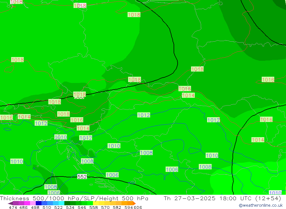This screenshot has height=209, width=286.
Task: Click the legend value 570
Action: pos(105,207)
